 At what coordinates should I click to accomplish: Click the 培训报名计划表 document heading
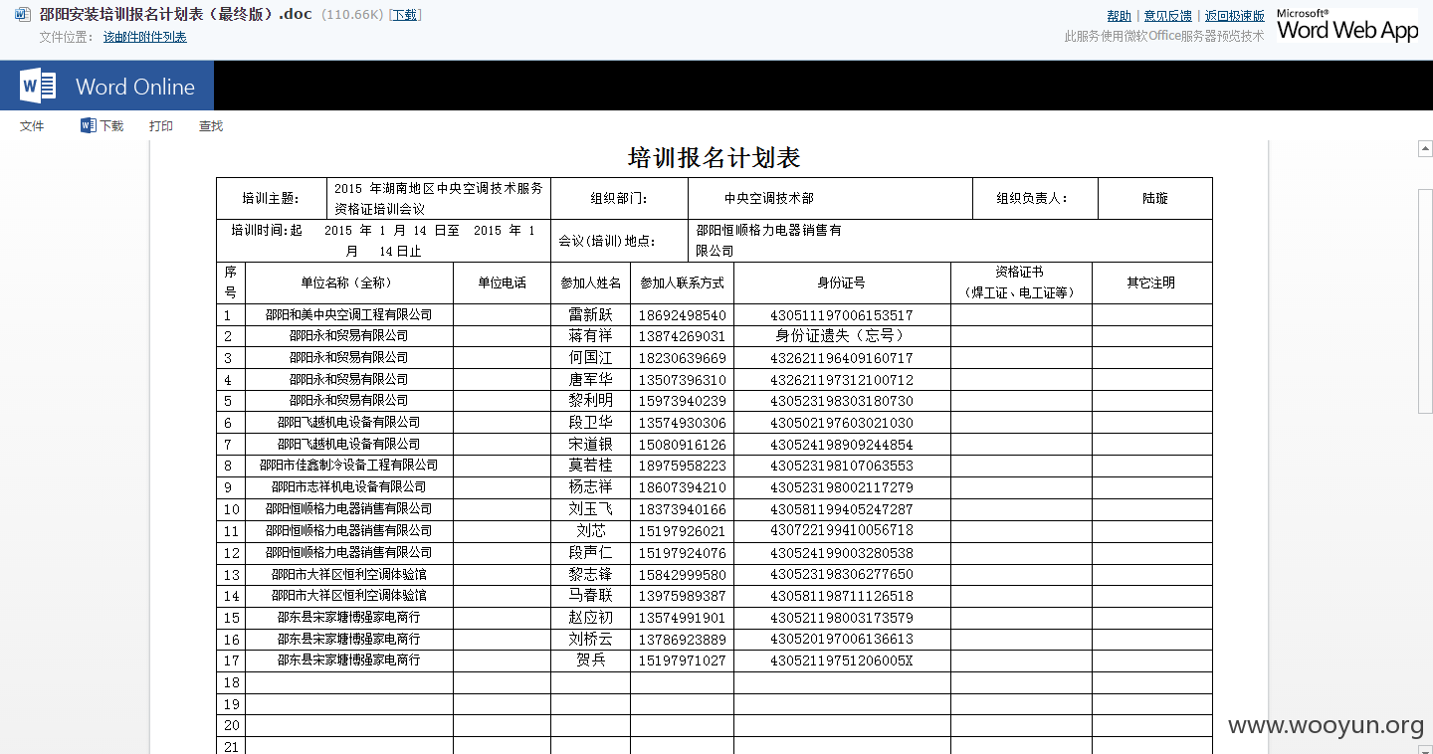(715, 157)
